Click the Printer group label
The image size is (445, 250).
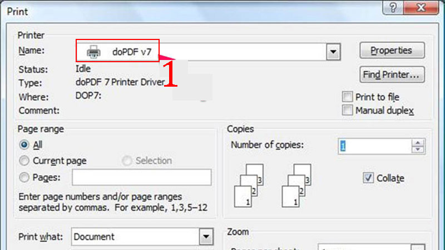pos(31,35)
